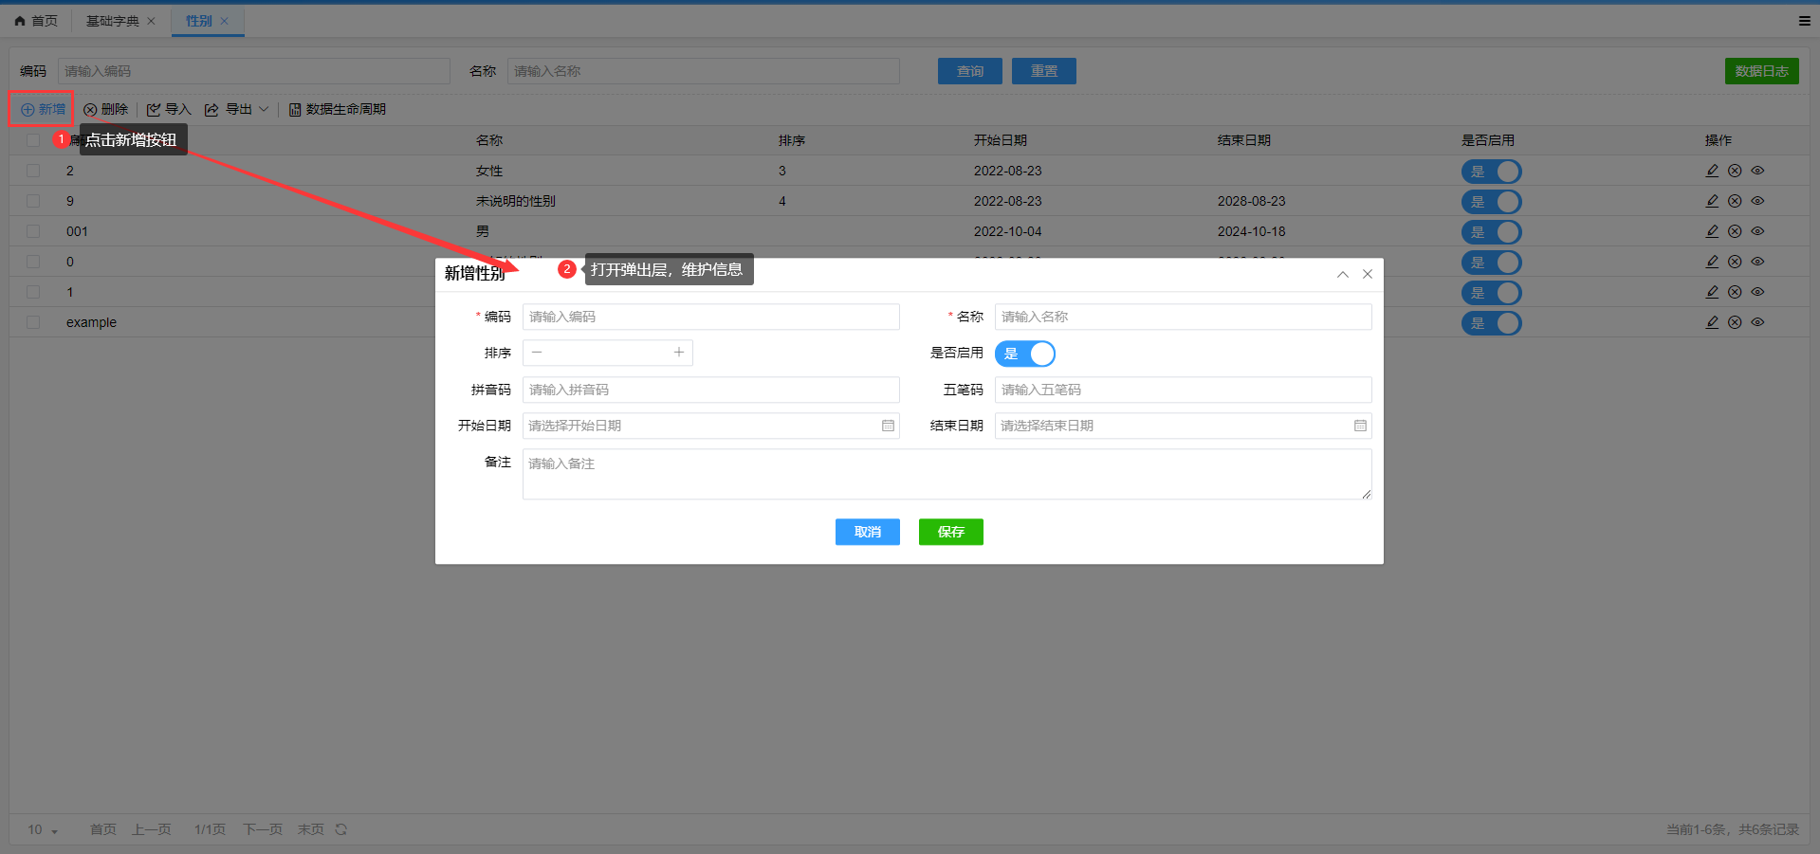Viewport: 1820px width, 854px height.
Task: Click the 取消 button in the dialog
Action: (867, 532)
